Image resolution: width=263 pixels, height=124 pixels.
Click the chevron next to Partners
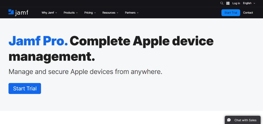(138, 13)
